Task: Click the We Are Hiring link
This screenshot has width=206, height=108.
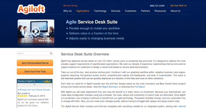Action: coord(70,5)
